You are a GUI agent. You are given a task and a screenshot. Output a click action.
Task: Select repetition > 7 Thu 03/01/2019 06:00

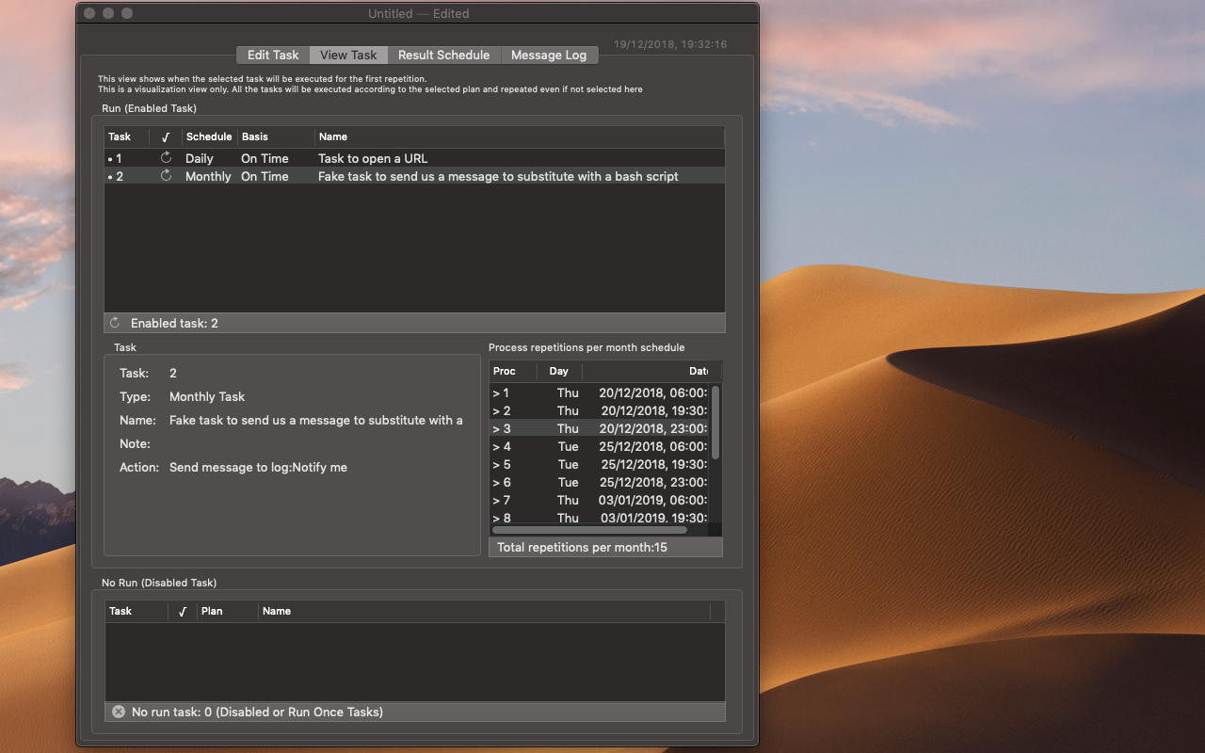coord(600,500)
